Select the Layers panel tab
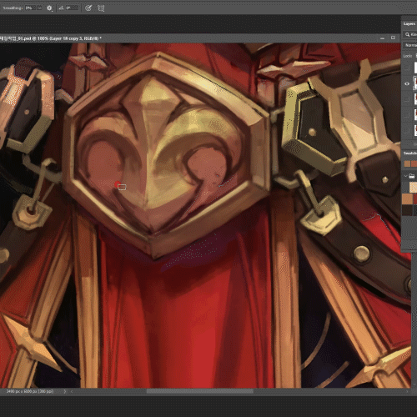Viewport: 417px width, 417px height. coord(409,24)
